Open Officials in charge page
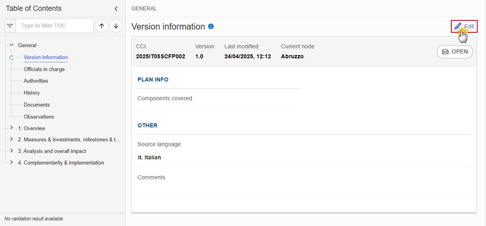486x226 pixels. click(x=44, y=69)
